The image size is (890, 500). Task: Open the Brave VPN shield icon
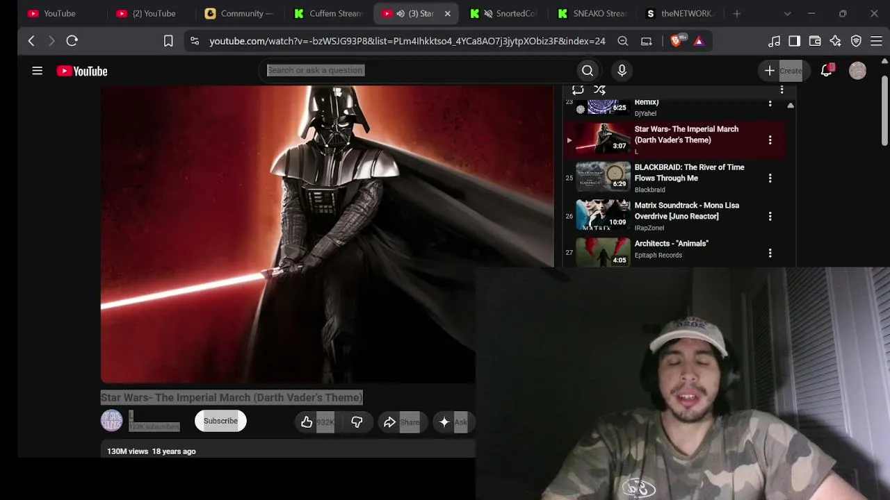pos(856,41)
